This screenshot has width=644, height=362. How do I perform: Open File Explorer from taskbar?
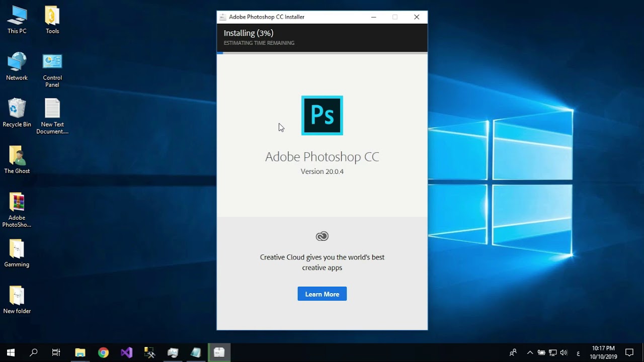[80, 352]
